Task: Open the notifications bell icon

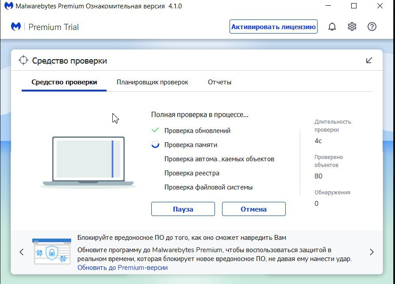Action: pyautogui.click(x=332, y=27)
